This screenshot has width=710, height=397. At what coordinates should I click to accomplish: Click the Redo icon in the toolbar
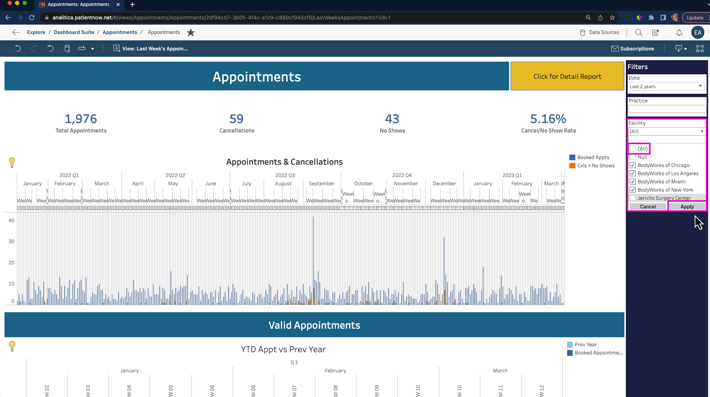point(34,49)
